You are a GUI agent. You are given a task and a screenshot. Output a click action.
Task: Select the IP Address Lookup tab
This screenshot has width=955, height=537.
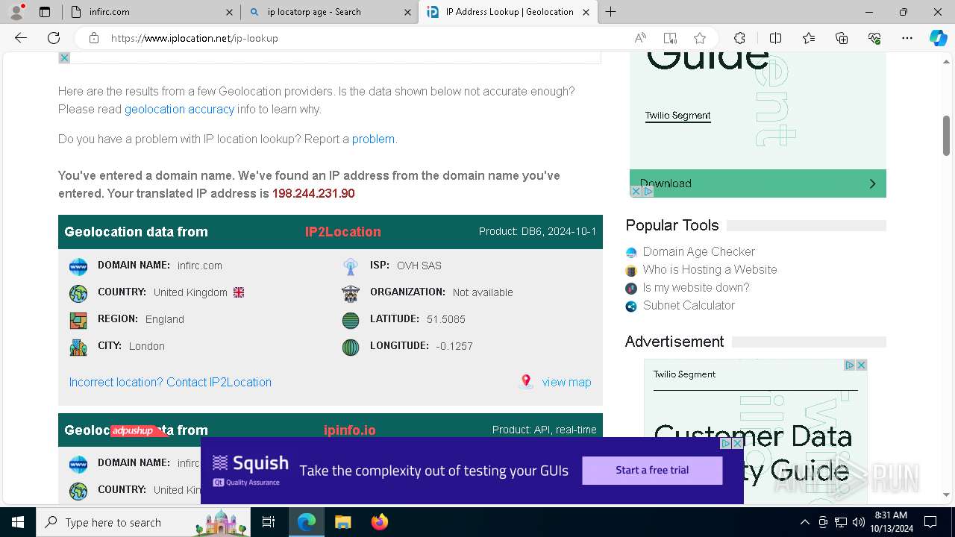[x=507, y=12]
